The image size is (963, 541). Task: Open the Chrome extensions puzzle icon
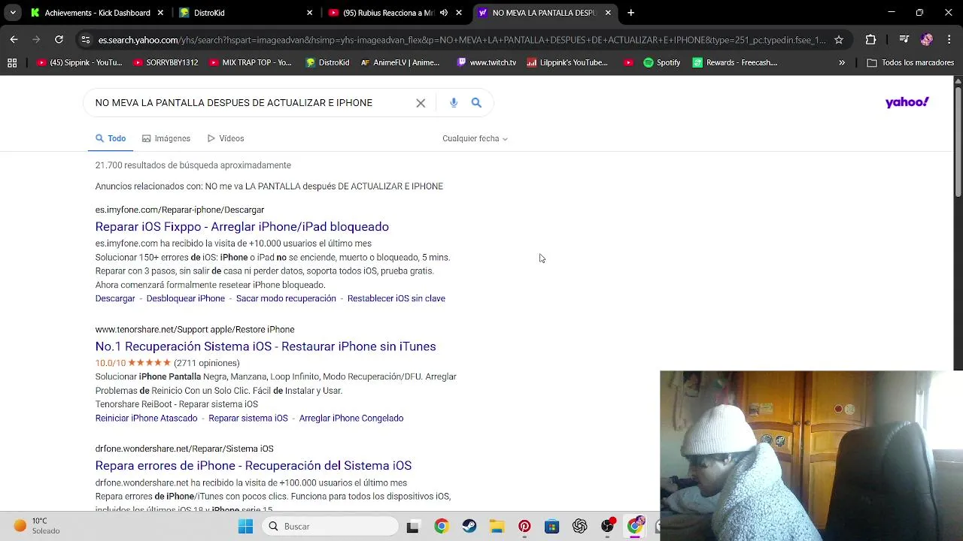870,40
